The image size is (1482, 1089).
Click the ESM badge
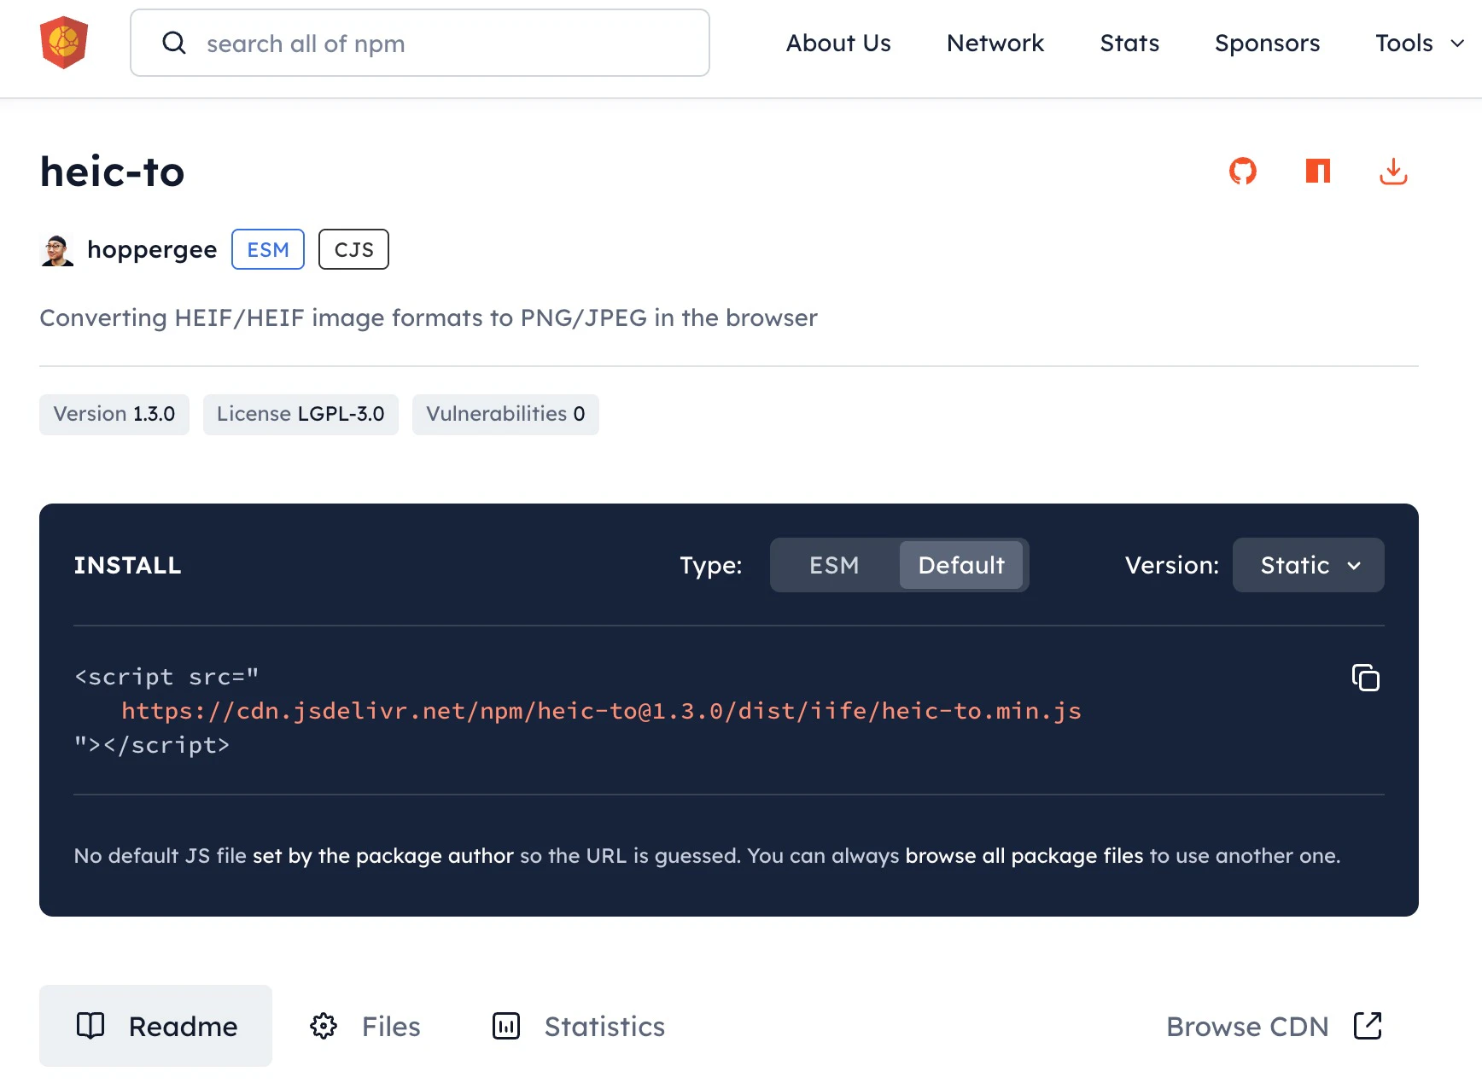click(x=268, y=249)
